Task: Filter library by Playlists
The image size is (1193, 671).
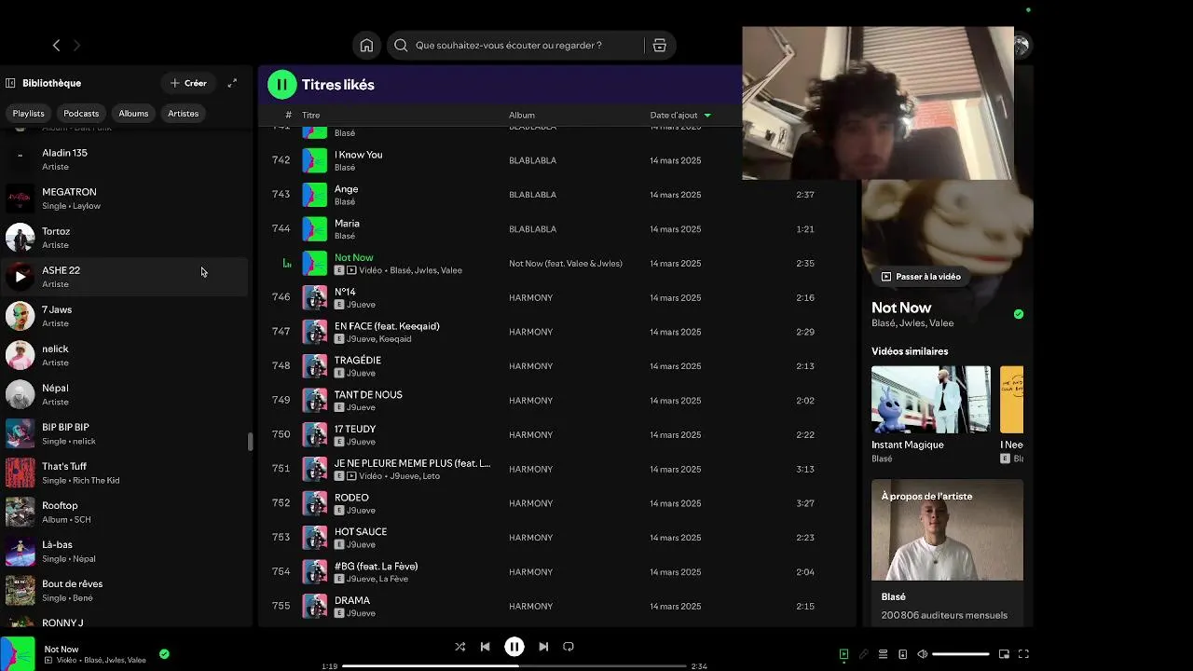Action: [28, 113]
